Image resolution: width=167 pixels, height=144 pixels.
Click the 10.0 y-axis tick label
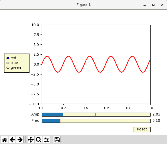[35, 25]
